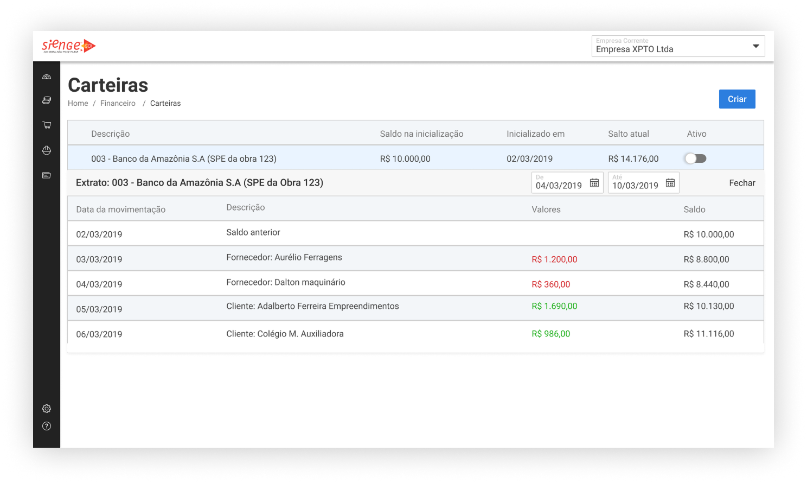
Task: Open the coins financial module icon
Action: tap(47, 100)
